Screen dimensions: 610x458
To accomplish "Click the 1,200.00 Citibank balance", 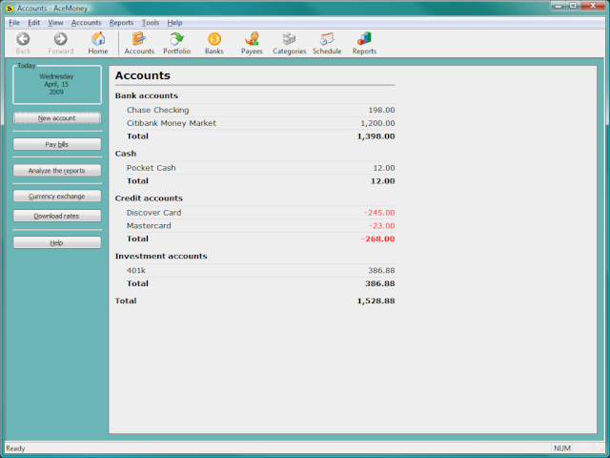I will [377, 123].
